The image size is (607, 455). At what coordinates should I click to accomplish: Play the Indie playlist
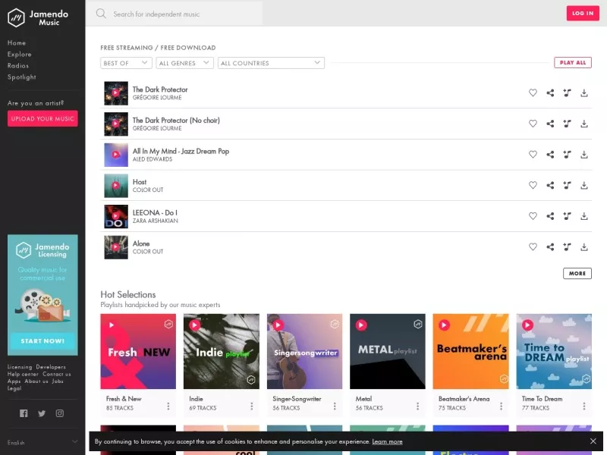click(195, 325)
